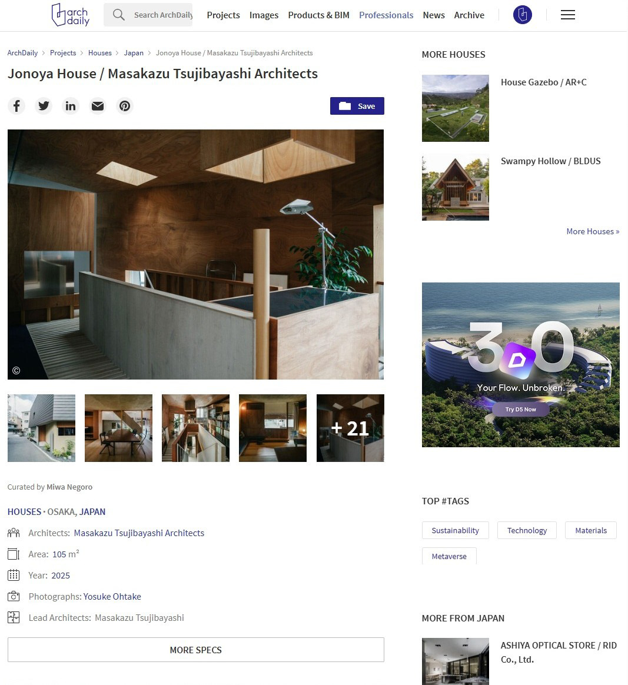Open the More Houses » link

coord(593,231)
